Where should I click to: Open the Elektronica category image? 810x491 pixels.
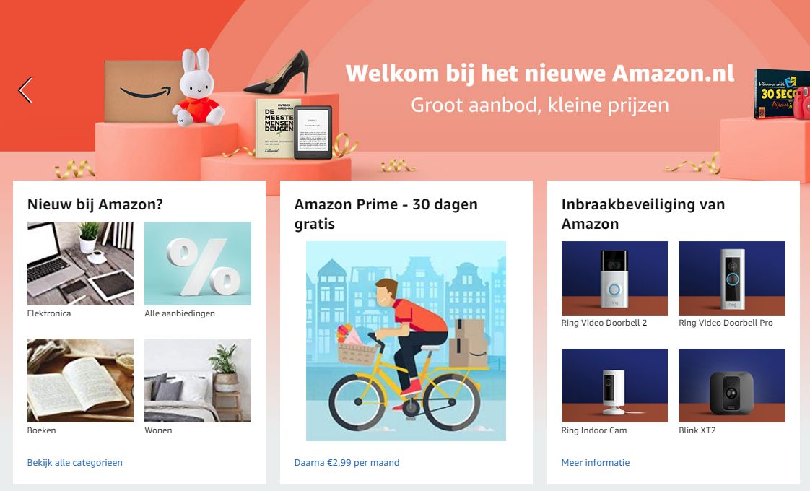(80, 263)
